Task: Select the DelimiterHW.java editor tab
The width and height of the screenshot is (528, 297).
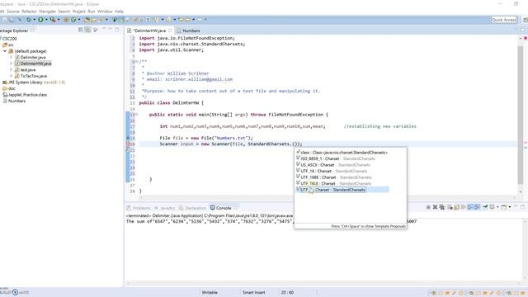Action: (x=149, y=31)
